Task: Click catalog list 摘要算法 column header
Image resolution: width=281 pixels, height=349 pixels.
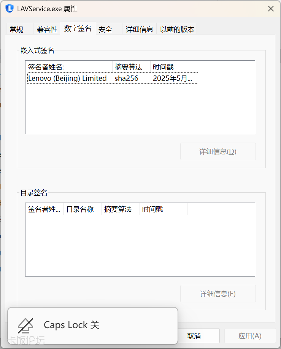Action: 121,209
